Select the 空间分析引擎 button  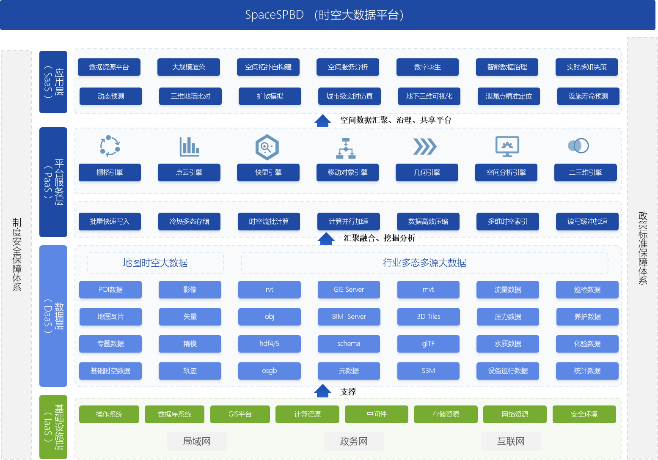coord(506,172)
